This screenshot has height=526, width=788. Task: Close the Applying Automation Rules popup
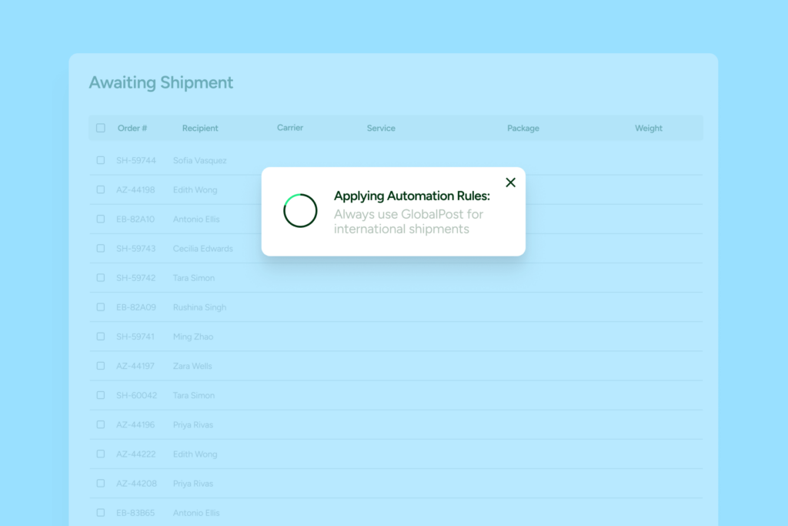point(510,183)
